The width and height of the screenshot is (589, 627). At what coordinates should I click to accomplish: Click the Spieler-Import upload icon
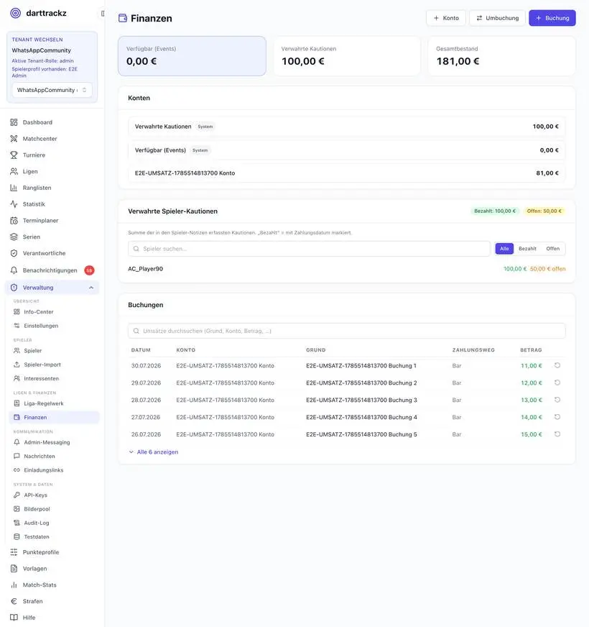click(x=17, y=365)
